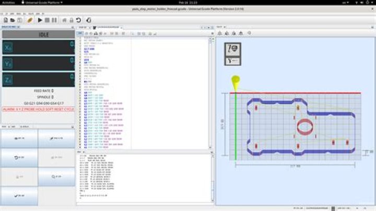Click the yellow tool cone in visualizer
This screenshot has height=211, width=376.
point(236,83)
